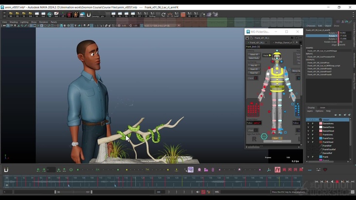356x200 pixels.
Task: Click DanielArms pink color swatch
Action: pyautogui.click(x=321, y=123)
